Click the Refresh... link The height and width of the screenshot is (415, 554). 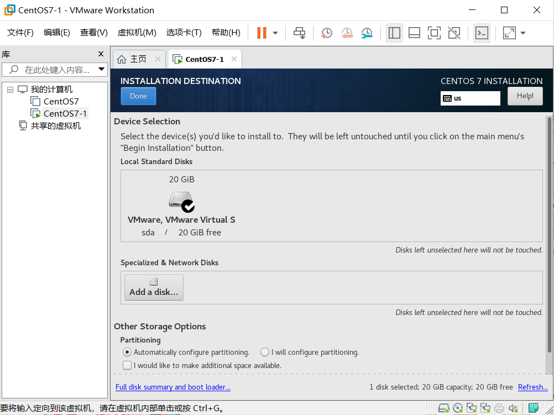click(533, 387)
